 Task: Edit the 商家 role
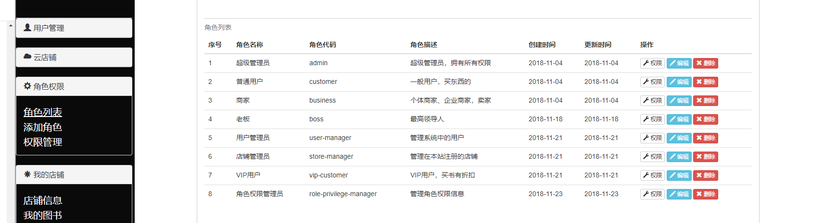pyautogui.click(x=679, y=101)
